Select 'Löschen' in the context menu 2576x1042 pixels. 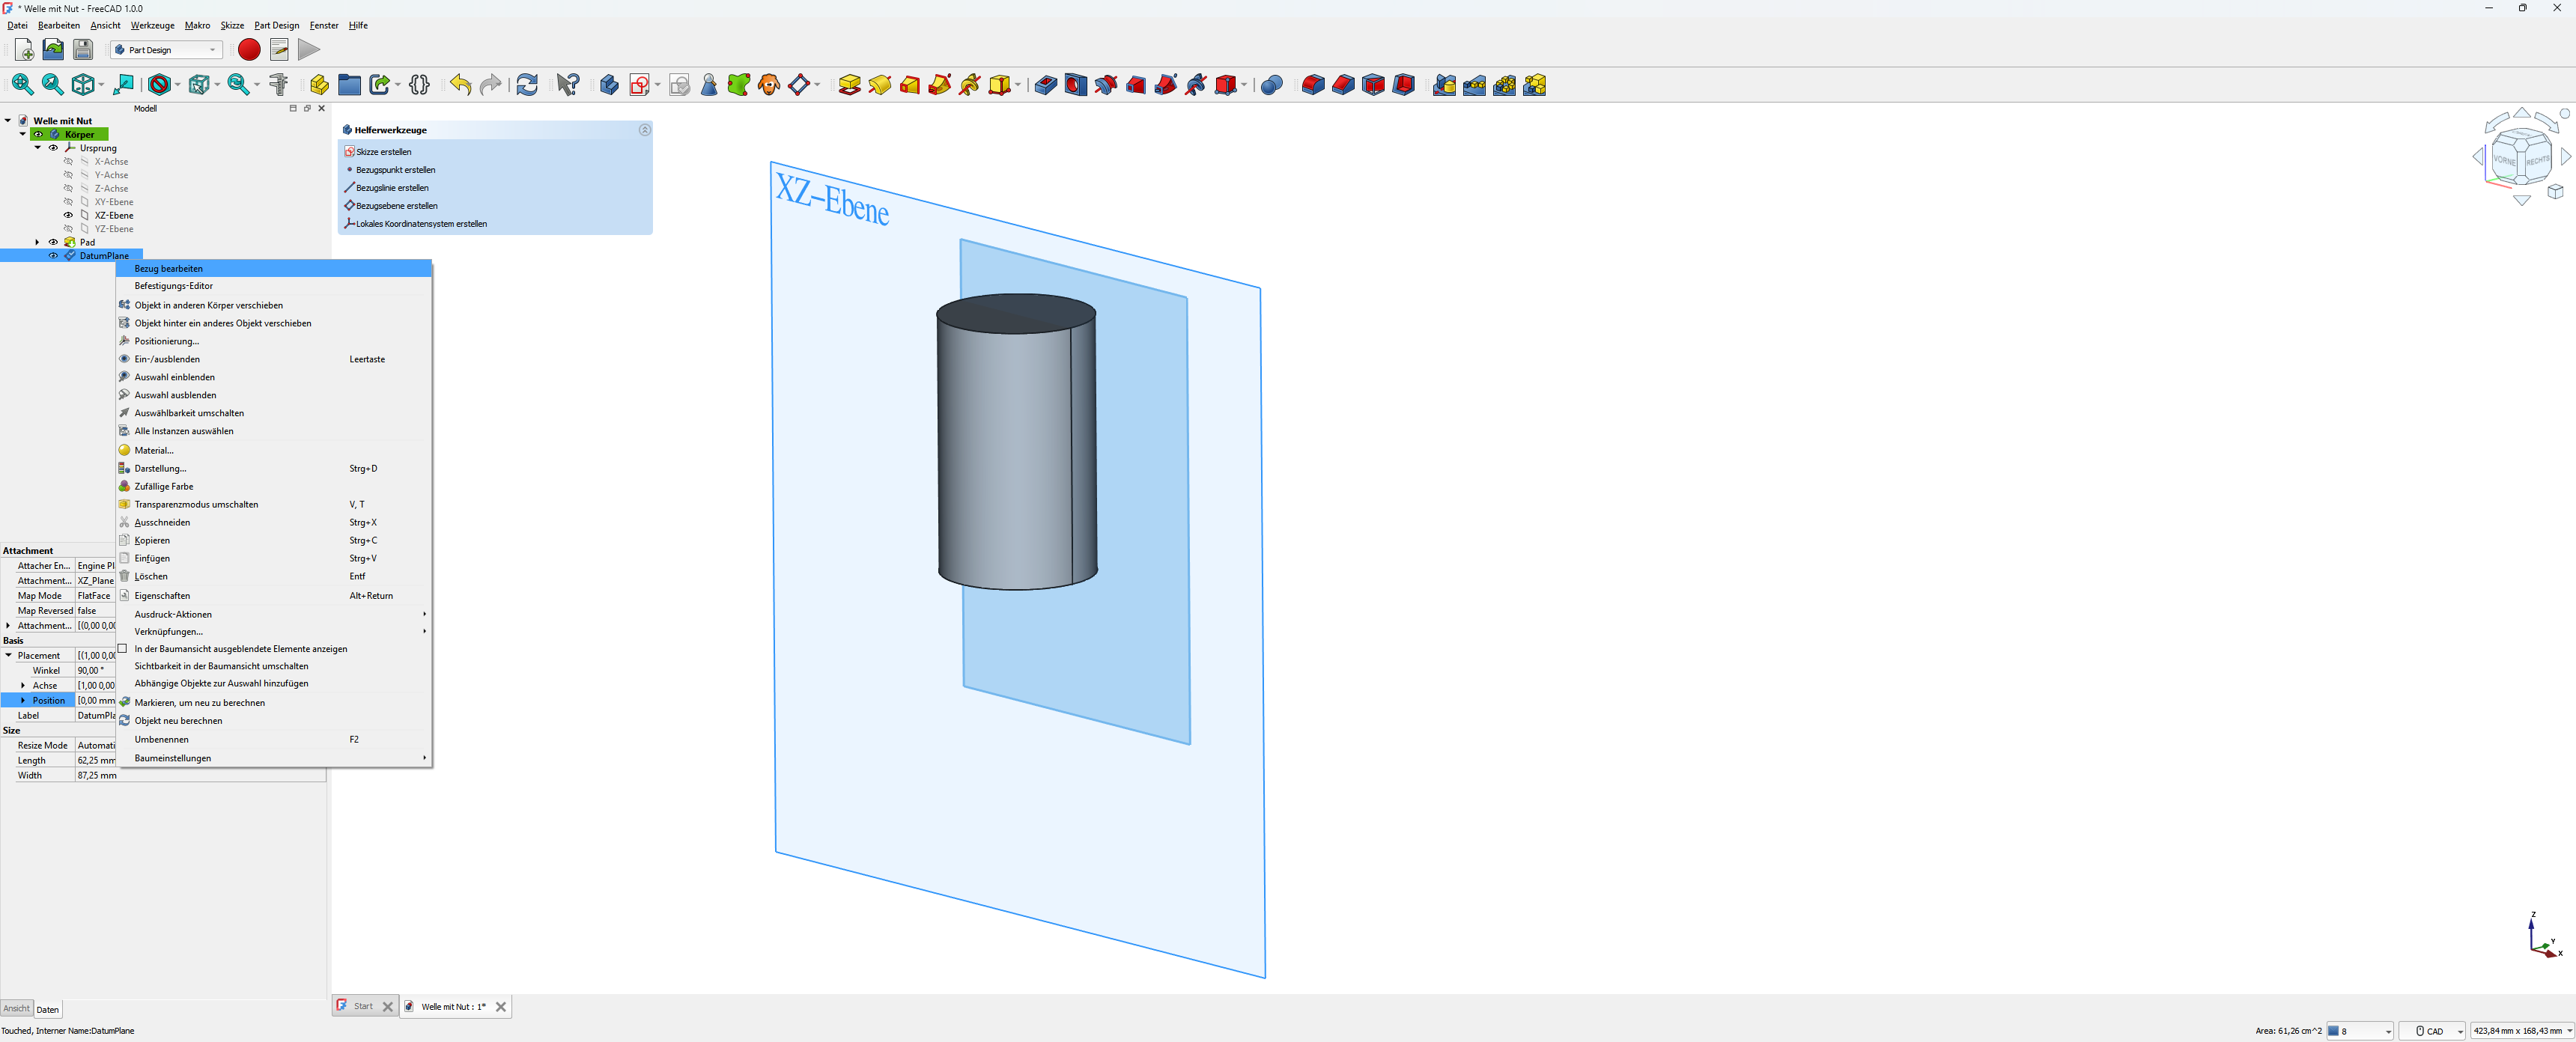(274, 576)
